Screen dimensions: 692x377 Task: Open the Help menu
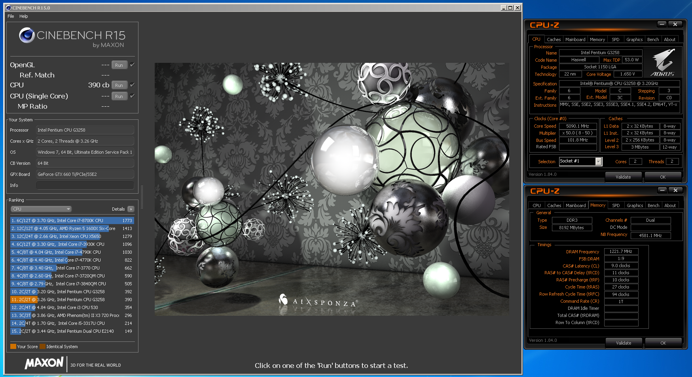pyautogui.click(x=24, y=16)
